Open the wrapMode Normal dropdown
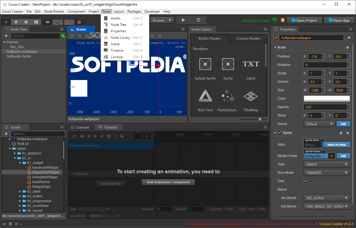The width and height of the screenshot is (356, 228). pos(105,216)
